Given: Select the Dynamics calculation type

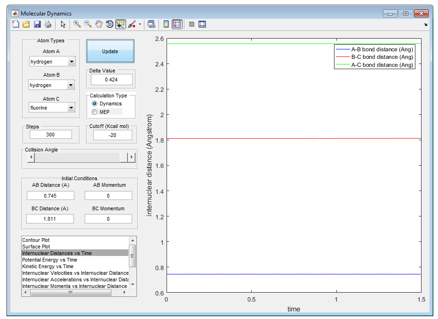Looking at the screenshot, I should point(95,104).
